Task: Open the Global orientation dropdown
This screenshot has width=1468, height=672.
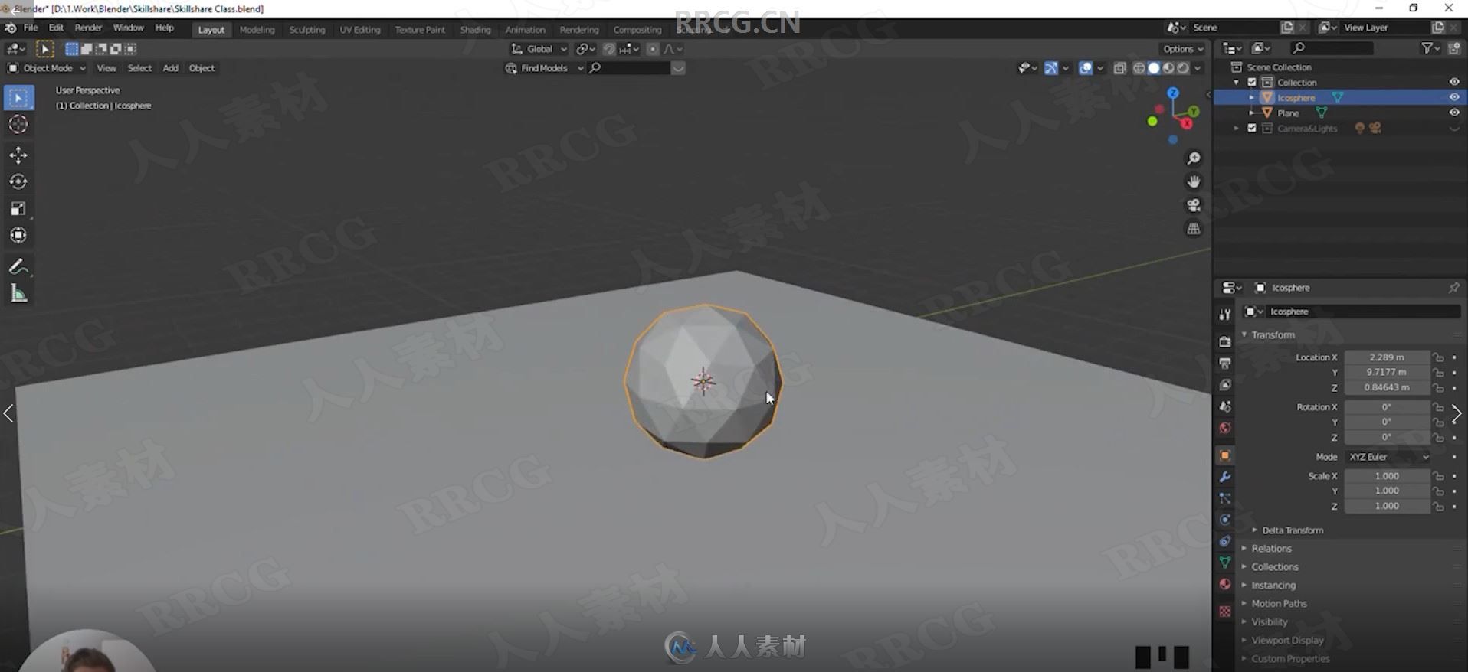Action: click(x=539, y=49)
